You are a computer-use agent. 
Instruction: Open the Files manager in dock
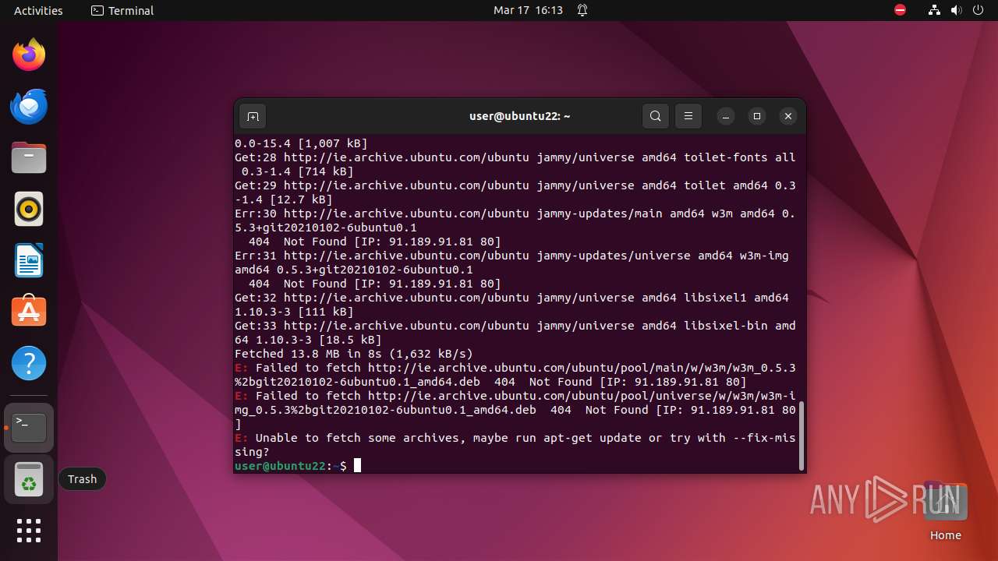pyautogui.click(x=29, y=157)
